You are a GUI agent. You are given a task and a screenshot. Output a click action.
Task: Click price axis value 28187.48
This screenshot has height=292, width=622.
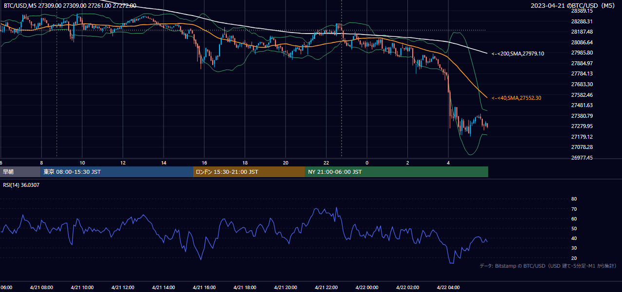[582, 32]
